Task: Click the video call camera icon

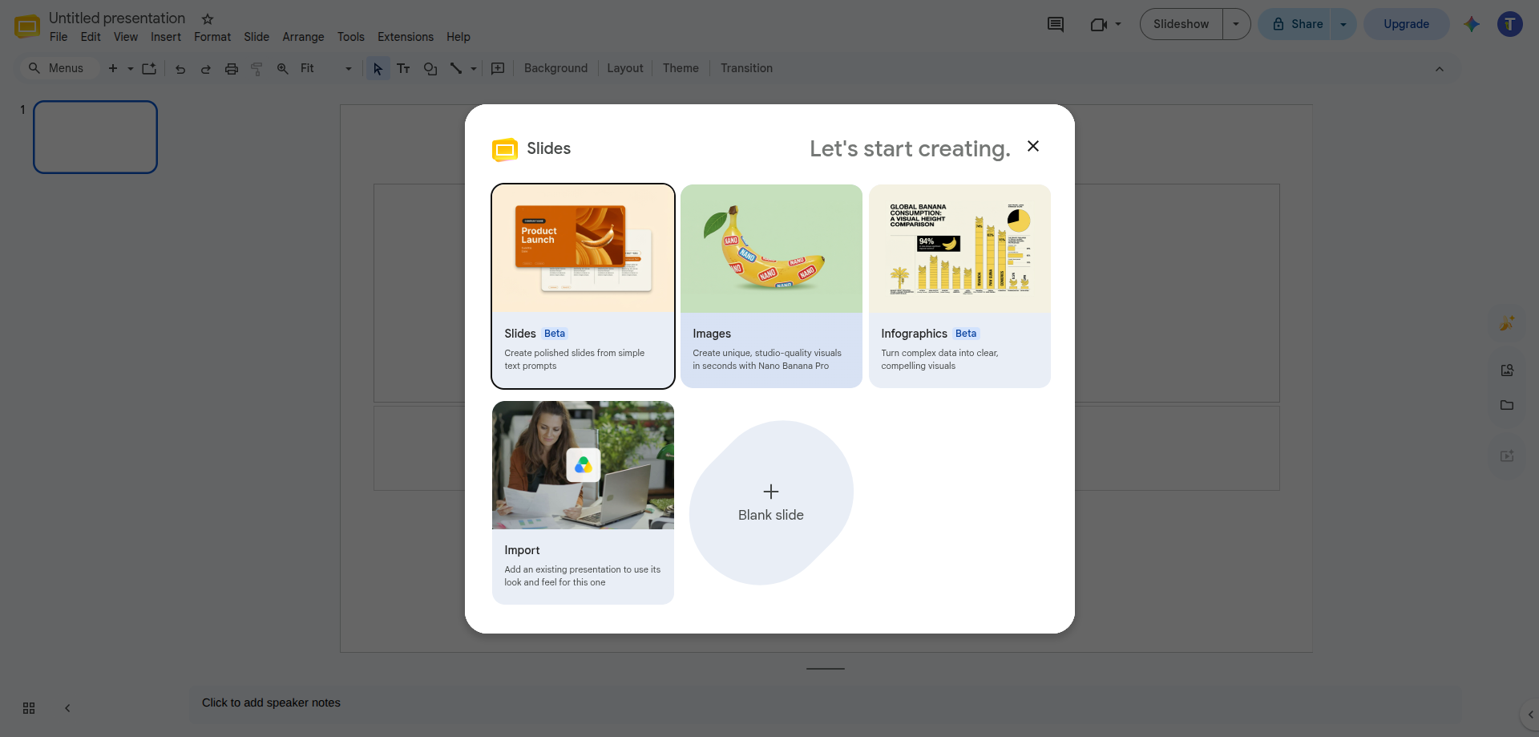Action: pos(1098,24)
